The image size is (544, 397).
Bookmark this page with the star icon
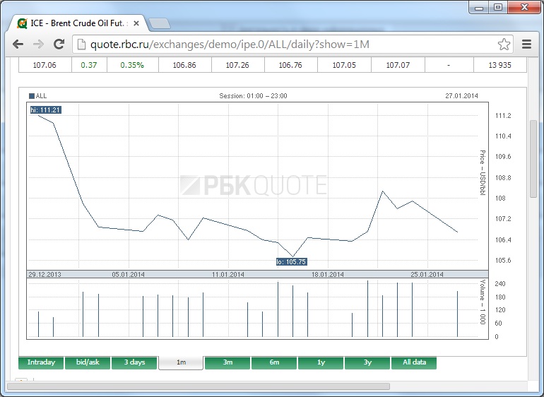(504, 45)
